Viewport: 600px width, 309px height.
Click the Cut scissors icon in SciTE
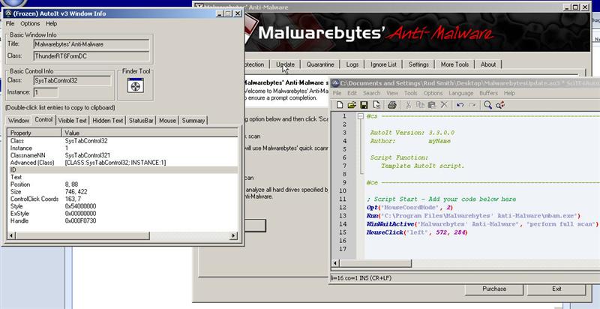click(x=408, y=105)
